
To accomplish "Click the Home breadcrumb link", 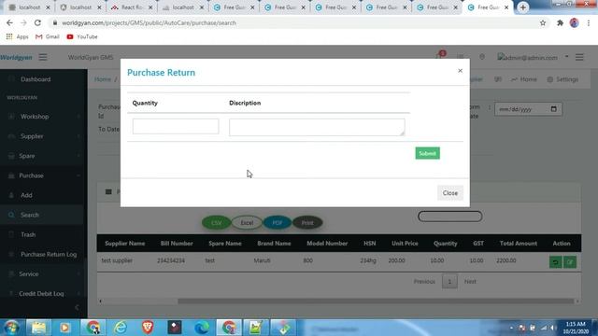I will [x=103, y=79].
